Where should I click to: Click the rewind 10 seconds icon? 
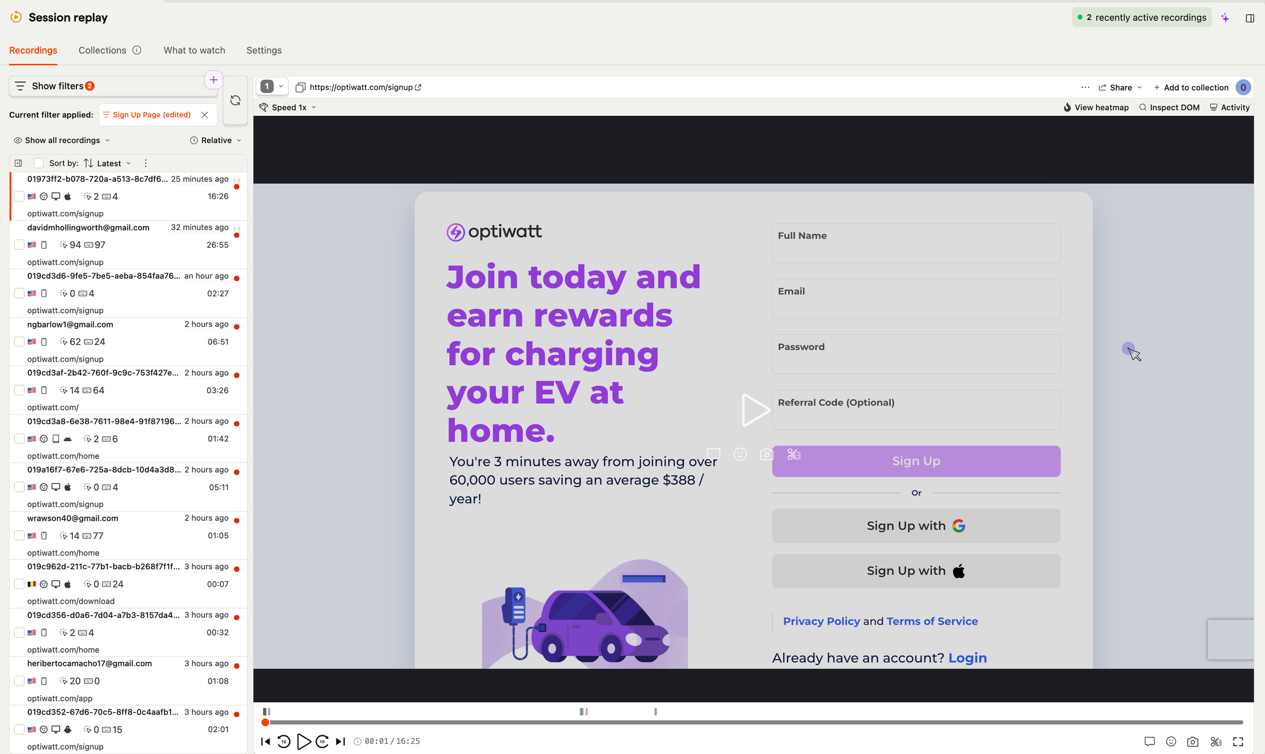283,741
